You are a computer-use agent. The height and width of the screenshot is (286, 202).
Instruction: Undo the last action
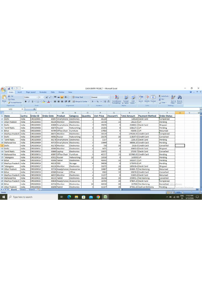tap(12, 88)
